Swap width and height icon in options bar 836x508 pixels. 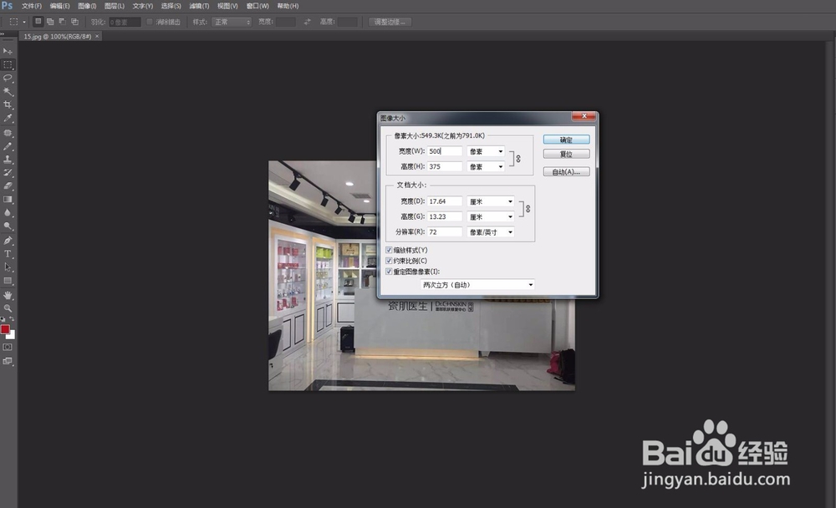(x=307, y=22)
